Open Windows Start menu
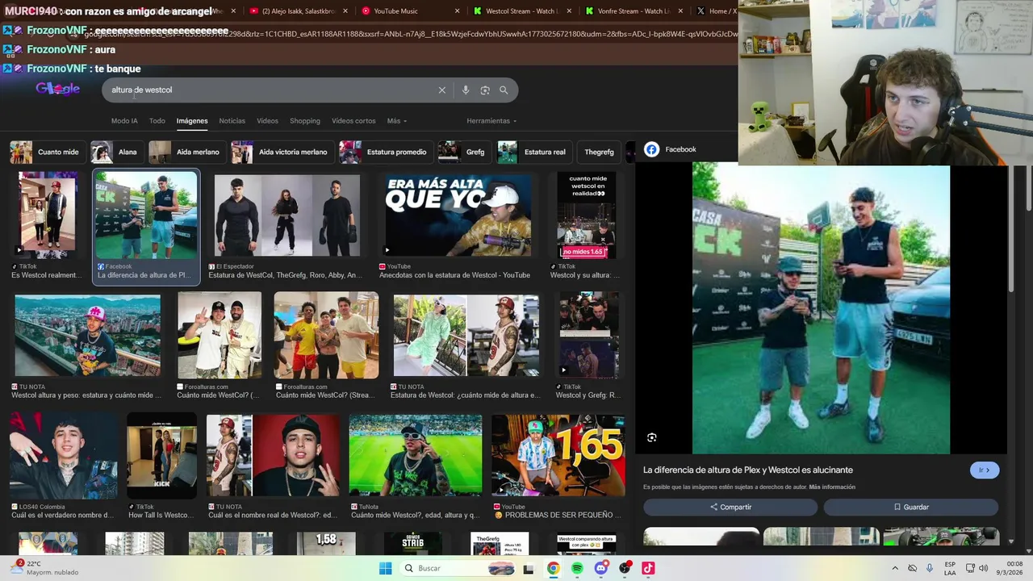The width and height of the screenshot is (1033, 581). click(x=386, y=568)
